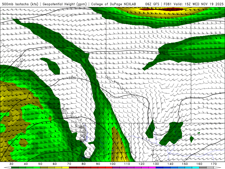Screen dimensions: 225x169
Task: Click the 40 value on the color scale
Action: pos(26,164)
